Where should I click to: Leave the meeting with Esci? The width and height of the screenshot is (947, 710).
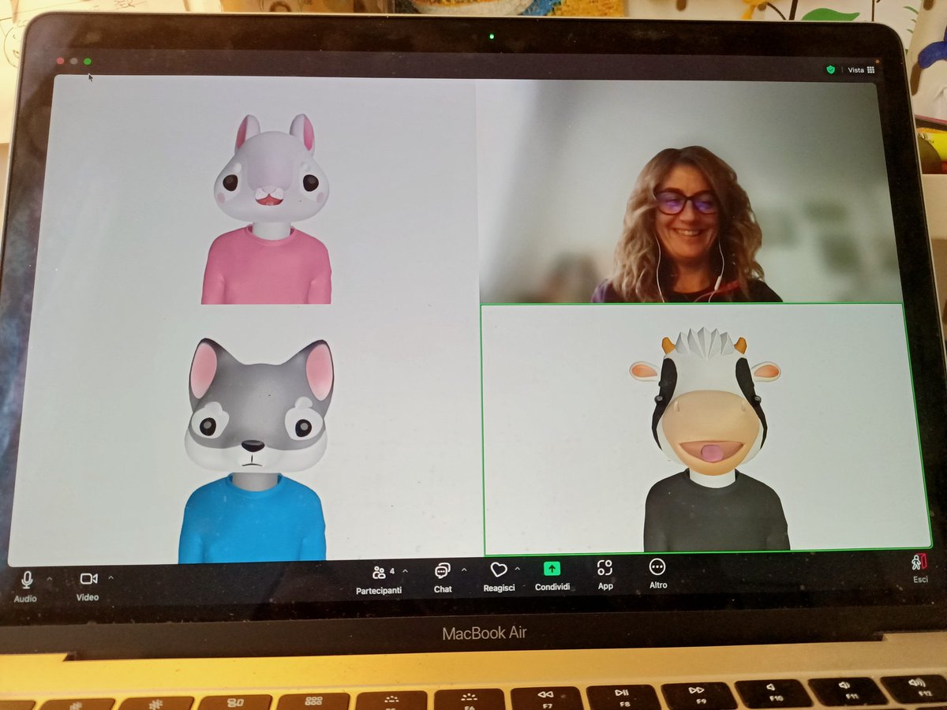point(920,569)
